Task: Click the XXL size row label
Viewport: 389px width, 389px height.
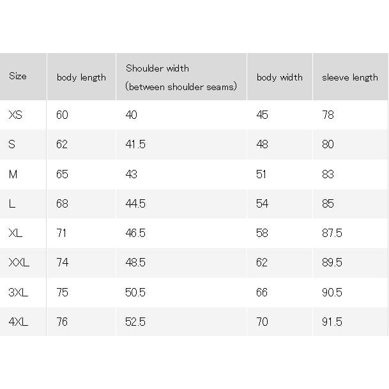Action: pos(19,263)
